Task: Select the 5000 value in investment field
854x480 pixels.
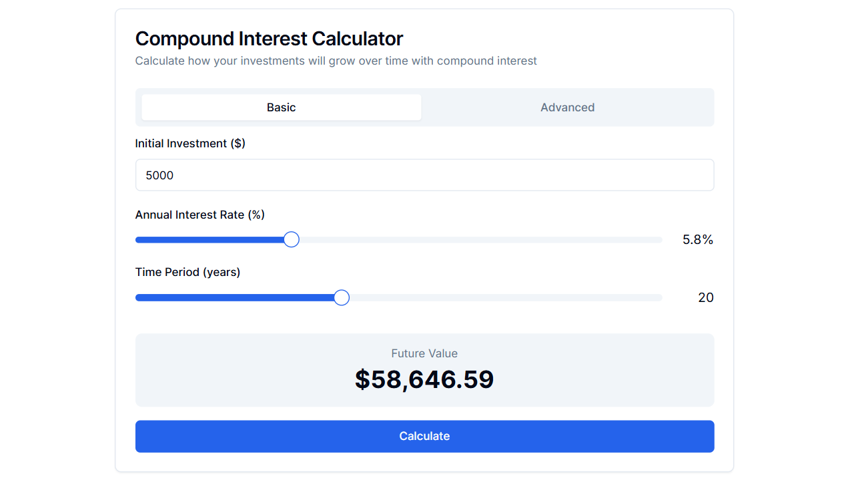Action: coord(159,175)
